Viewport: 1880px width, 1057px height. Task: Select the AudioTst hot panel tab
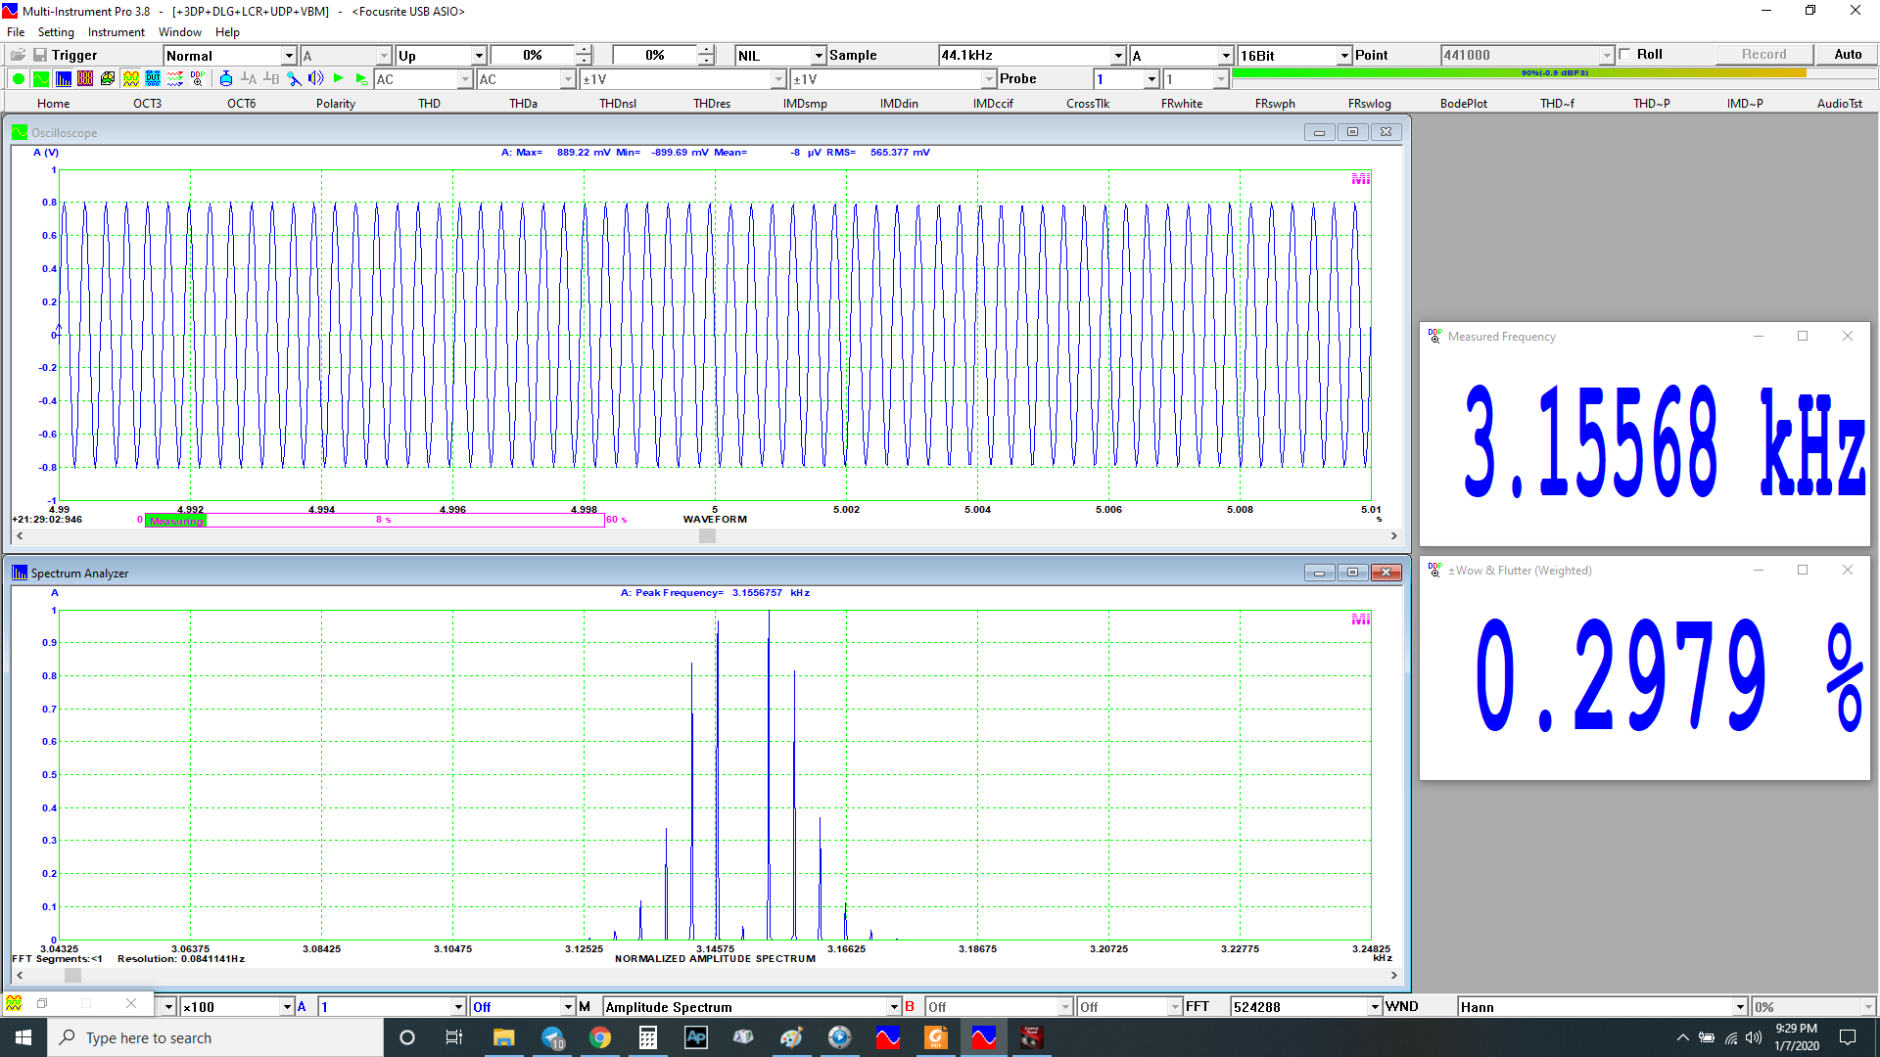click(1840, 104)
